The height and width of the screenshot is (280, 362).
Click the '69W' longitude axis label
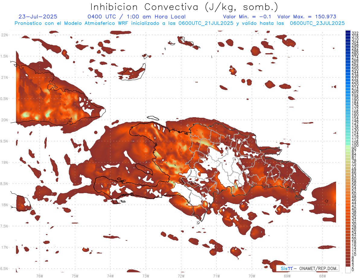point(287,276)
